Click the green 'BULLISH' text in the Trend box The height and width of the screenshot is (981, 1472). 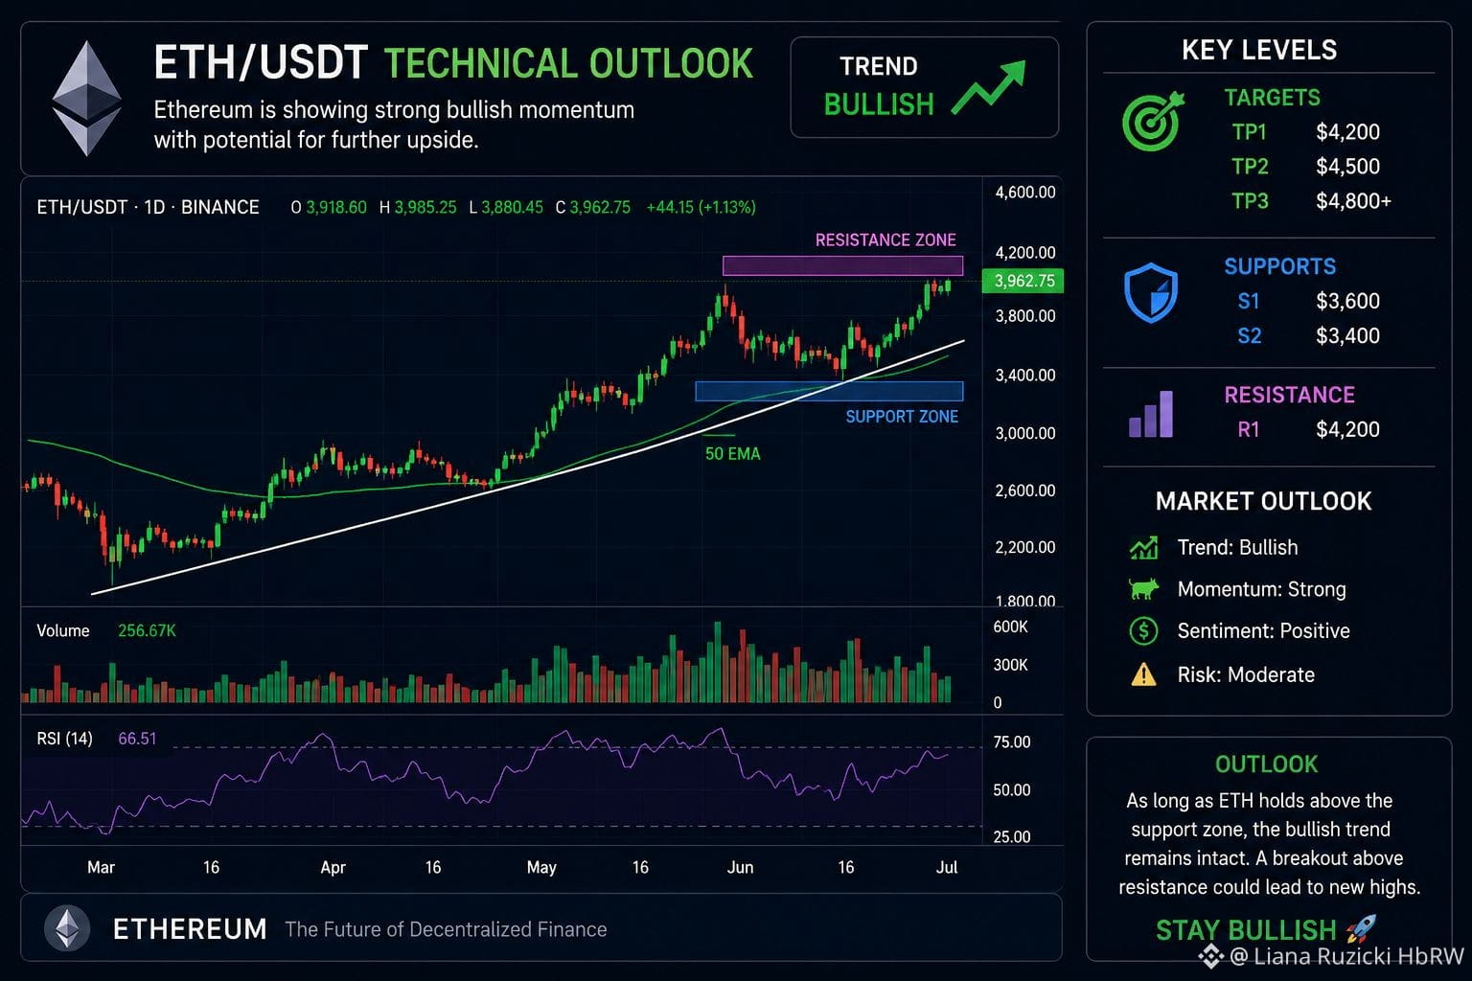(879, 103)
